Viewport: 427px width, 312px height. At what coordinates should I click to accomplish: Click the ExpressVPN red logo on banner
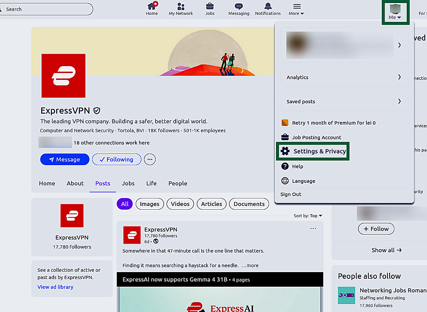(x=63, y=76)
